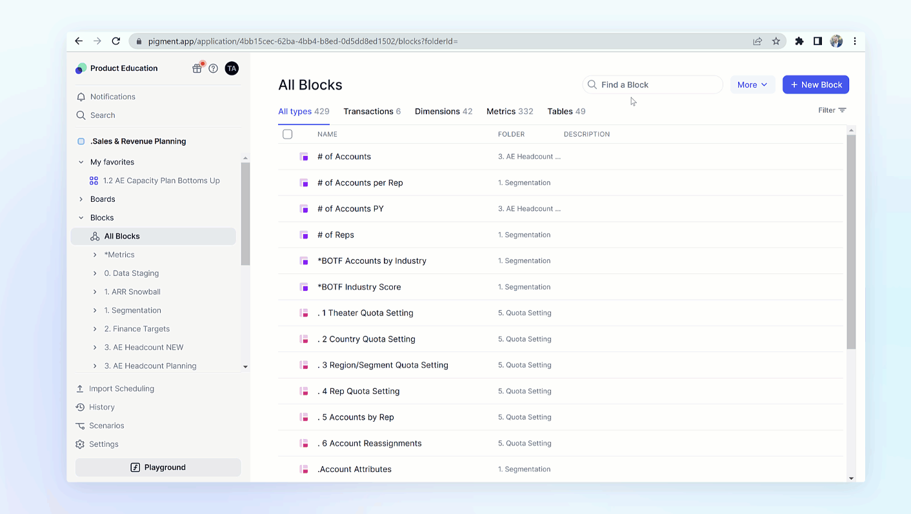Image resolution: width=911 pixels, height=514 pixels.
Task: Click the All Blocks nodes icon
Action: 95,236
